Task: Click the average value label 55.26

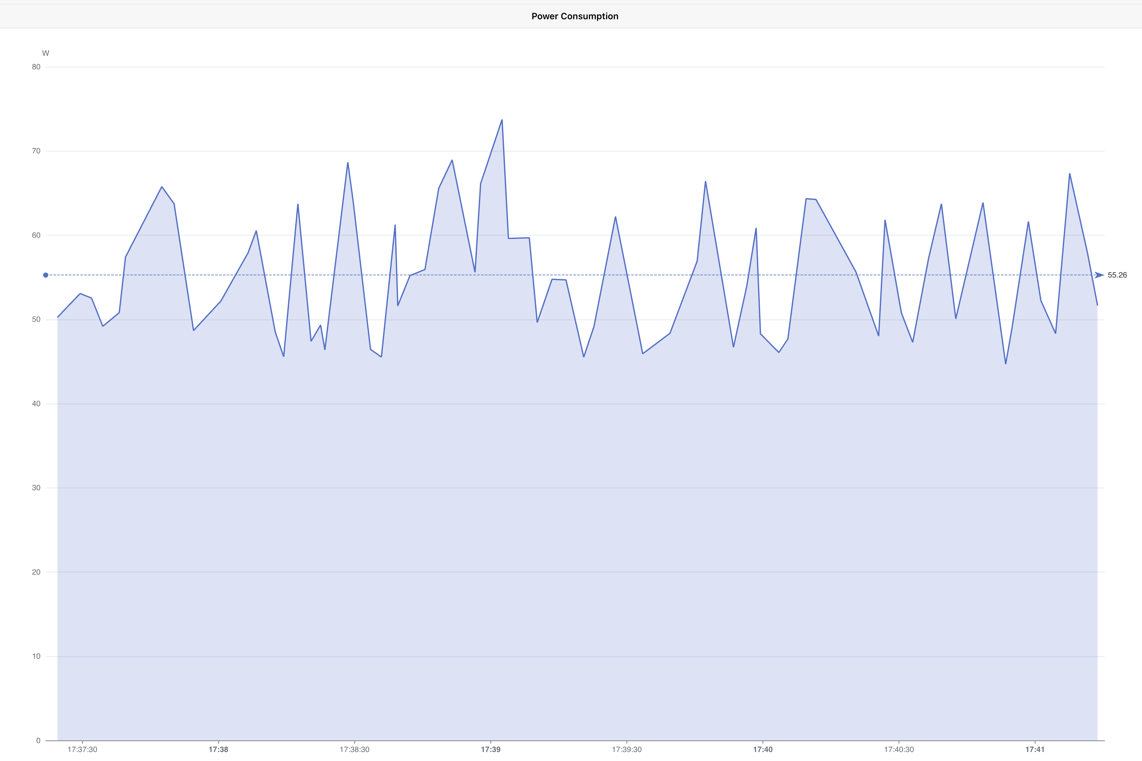Action: [x=1117, y=275]
